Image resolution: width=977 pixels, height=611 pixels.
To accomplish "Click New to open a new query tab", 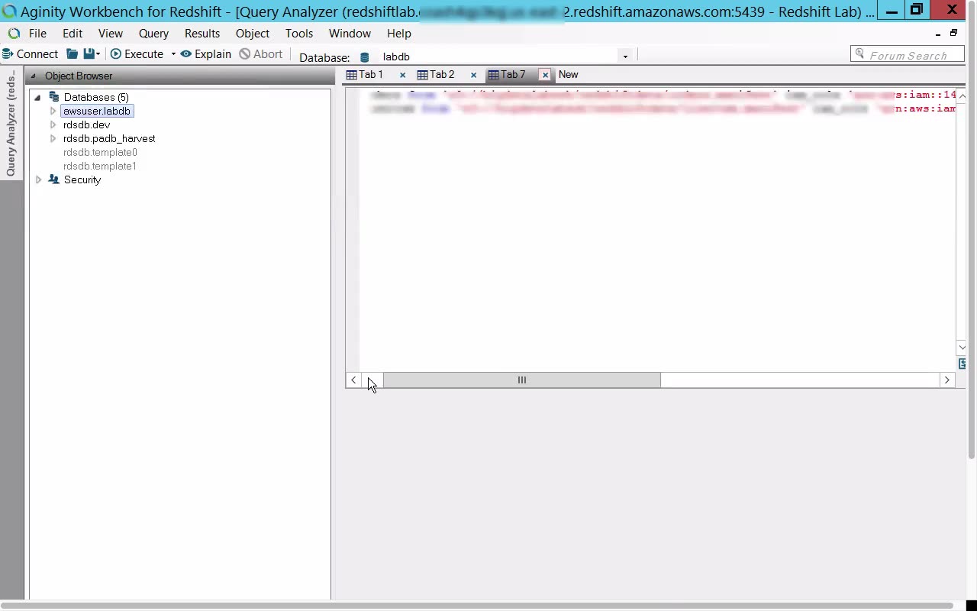I will 569,75.
